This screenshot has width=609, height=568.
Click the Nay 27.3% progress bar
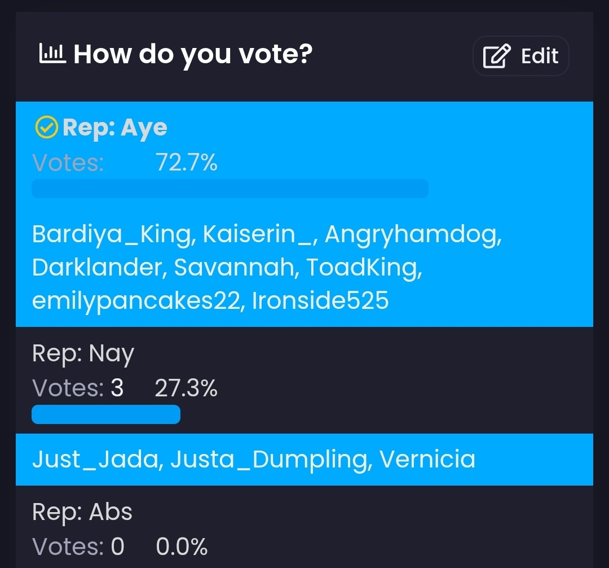pos(106,414)
